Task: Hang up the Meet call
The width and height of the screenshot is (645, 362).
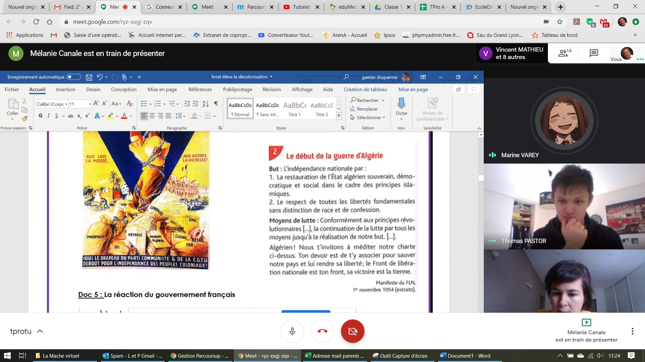Action: coord(322,331)
